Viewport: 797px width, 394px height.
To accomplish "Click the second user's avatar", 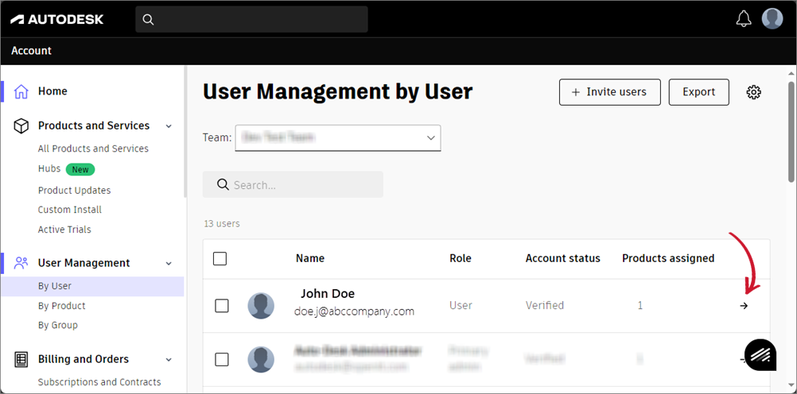I will (x=261, y=360).
